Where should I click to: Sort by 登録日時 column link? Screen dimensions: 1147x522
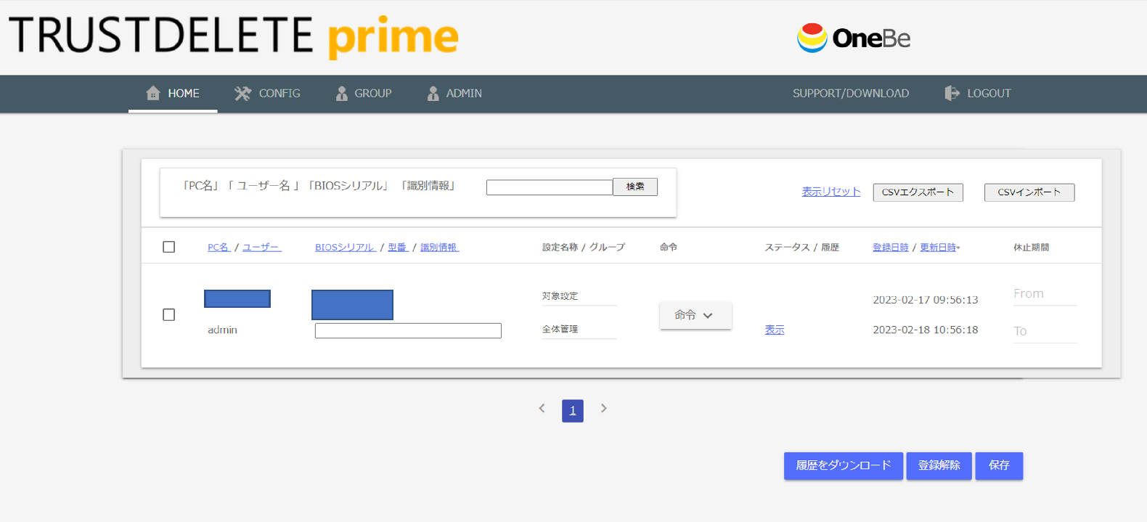coord(891,247)
